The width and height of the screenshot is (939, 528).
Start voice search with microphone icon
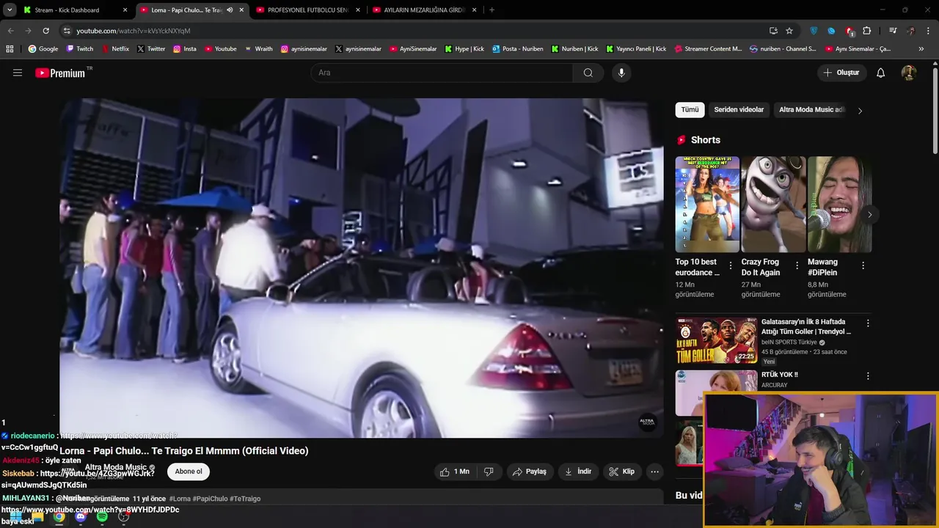[621, 73]
